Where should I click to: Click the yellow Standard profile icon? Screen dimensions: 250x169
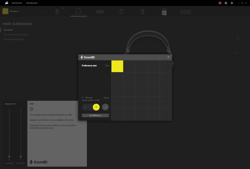point(5,11)
